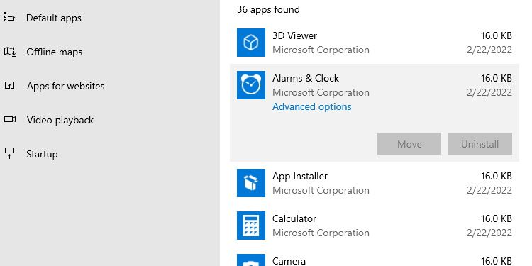532x266 pixels.
Task: Open the Default apps settings page
Action: [x=54, y=18]
